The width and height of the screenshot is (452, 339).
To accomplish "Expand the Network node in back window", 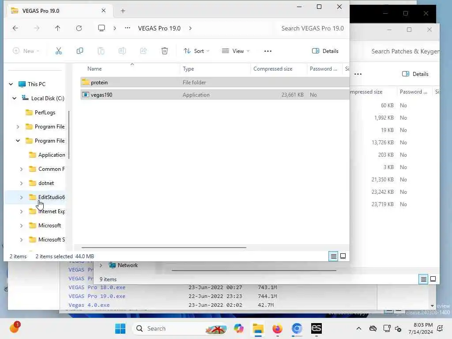I will pos(101,265).
